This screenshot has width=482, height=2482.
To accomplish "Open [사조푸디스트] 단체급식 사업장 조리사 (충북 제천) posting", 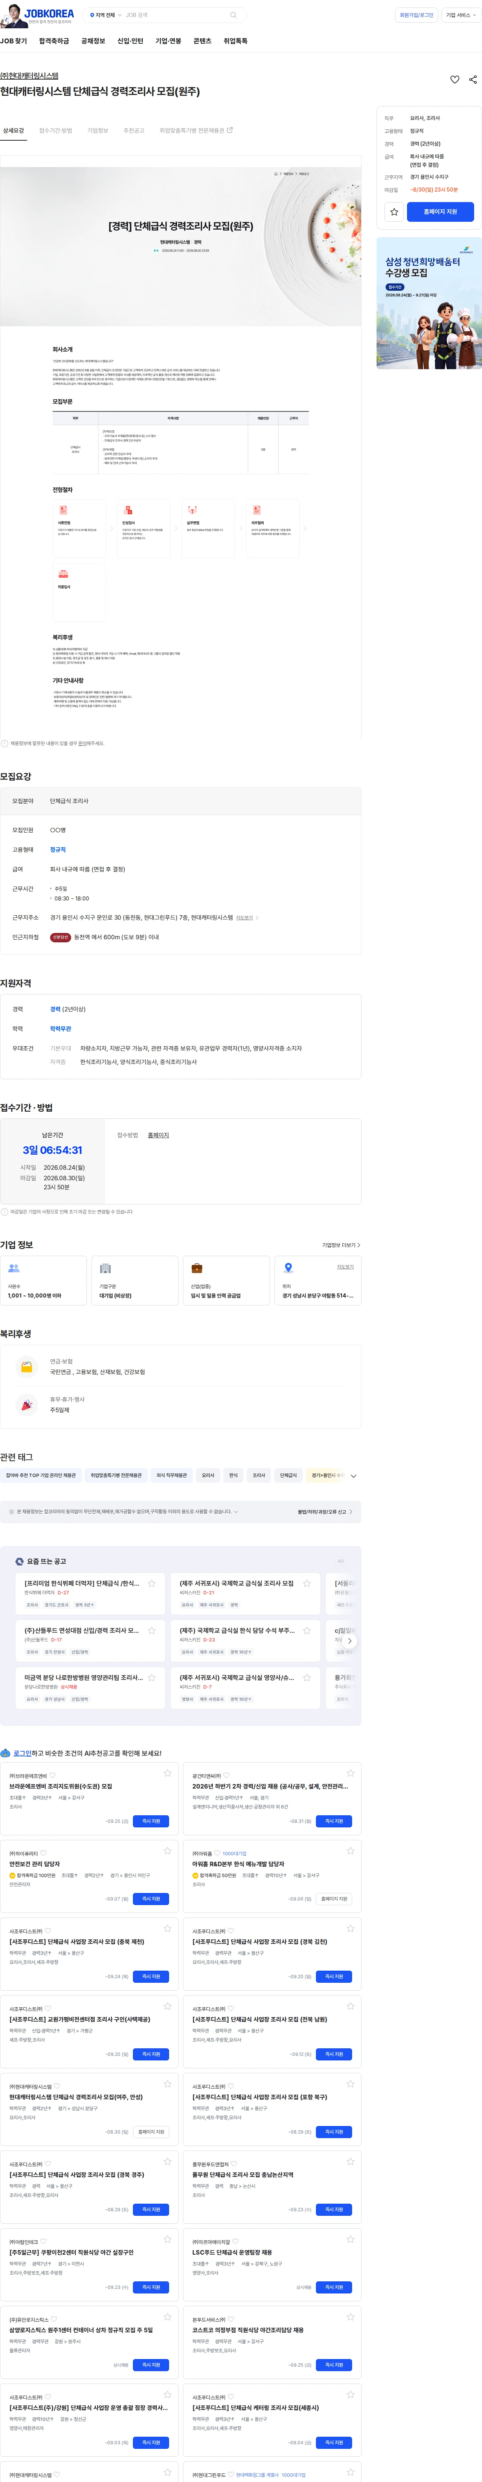I will pyautogui.click(x=77, y=1942).
